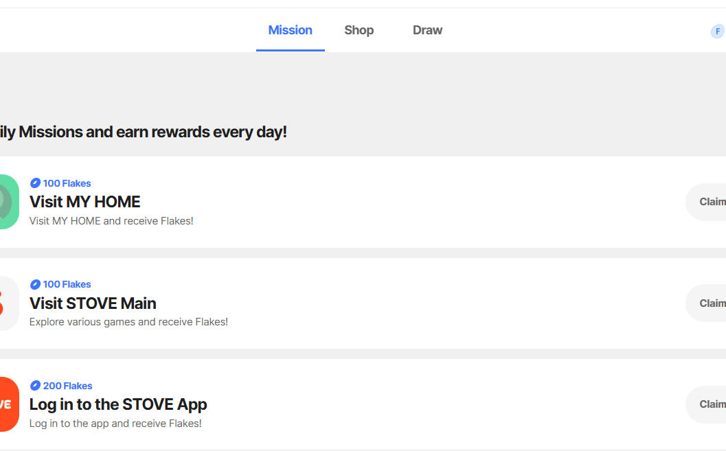This screenshot has height=451, width=726.
Task: Click the flake icon beside 200 Flakes
Action: click(x=35, y=386)
